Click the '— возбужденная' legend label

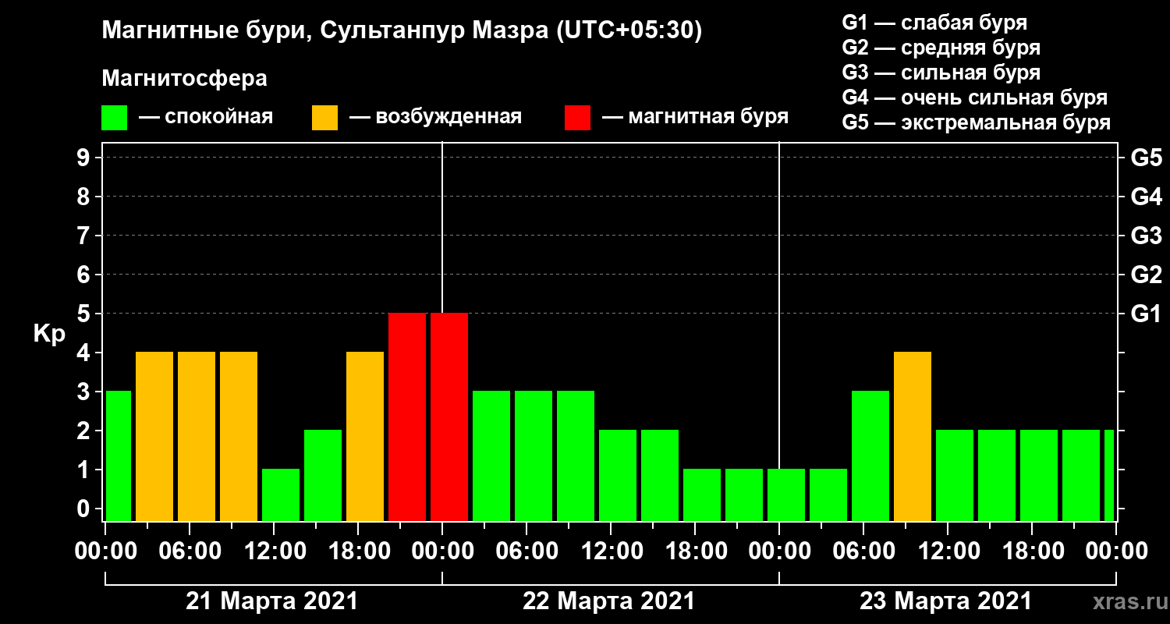pos(435,118)
